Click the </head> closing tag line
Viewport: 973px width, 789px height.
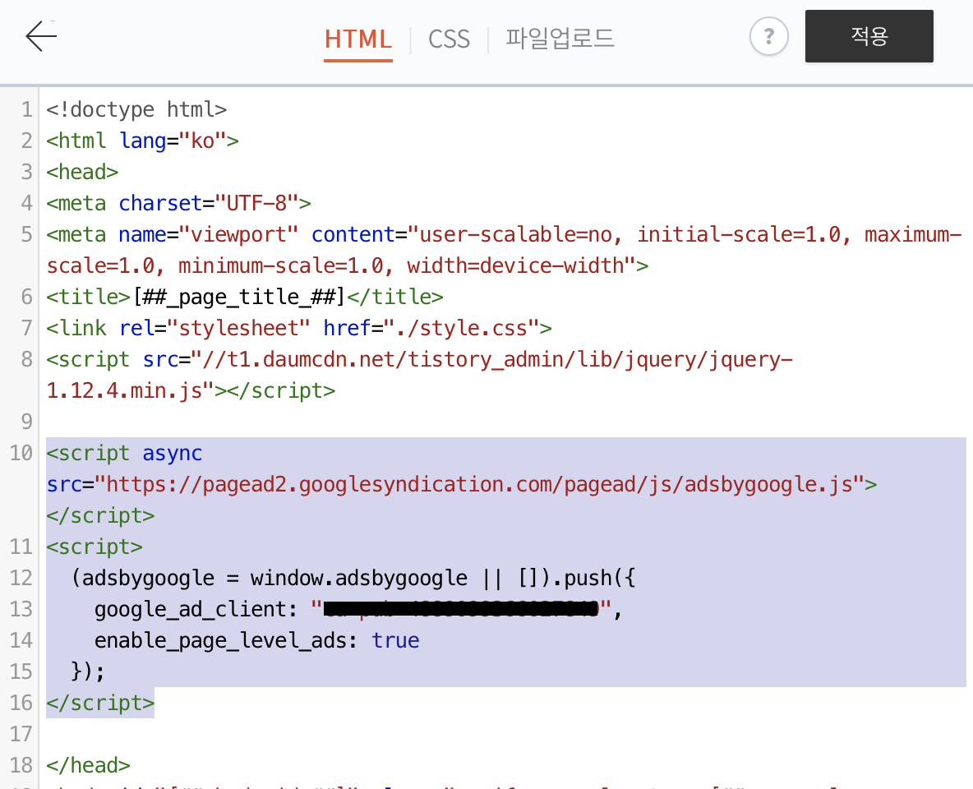pyautogui.click(x=88, y=765)
